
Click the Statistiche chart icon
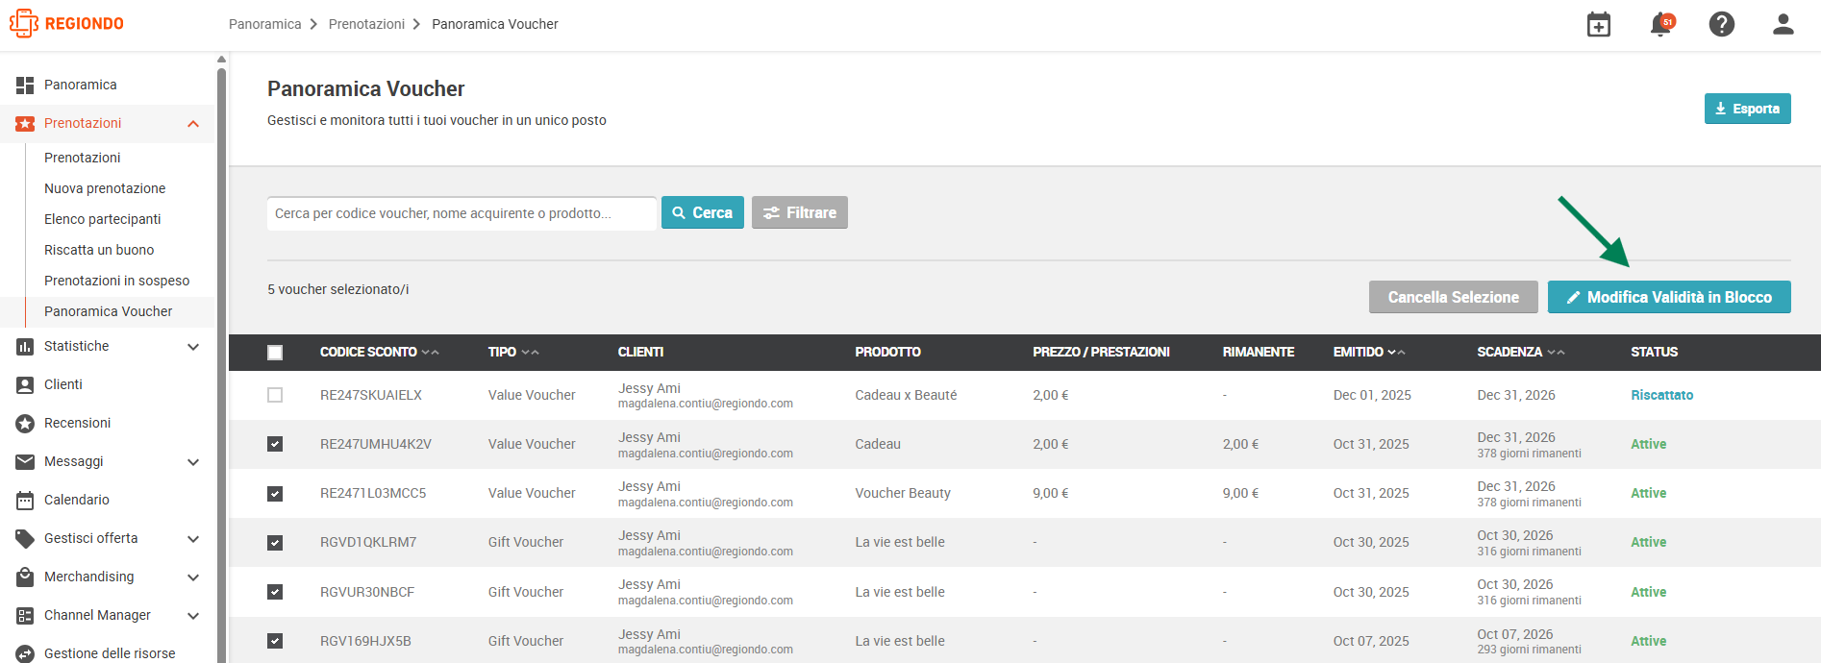click(x=25, y=347)
